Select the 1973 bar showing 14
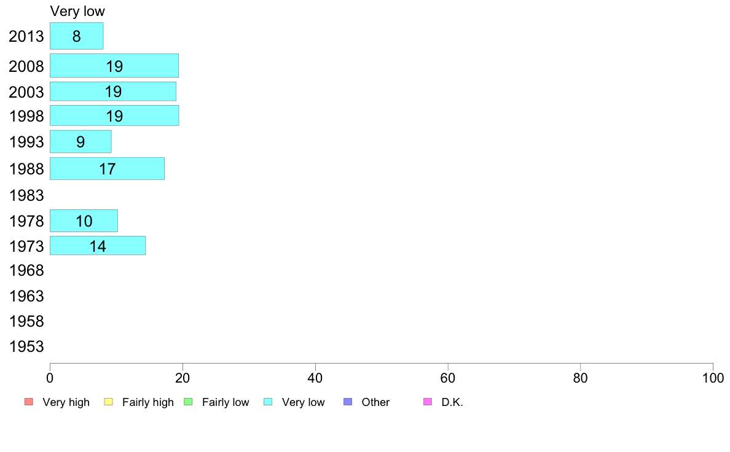Image resolution: width=730 pixels, height=452 pixels. 98,245
